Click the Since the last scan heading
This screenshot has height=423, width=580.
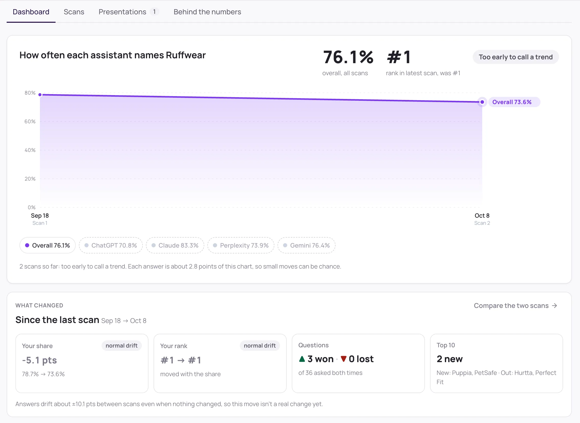click(57, 320)
